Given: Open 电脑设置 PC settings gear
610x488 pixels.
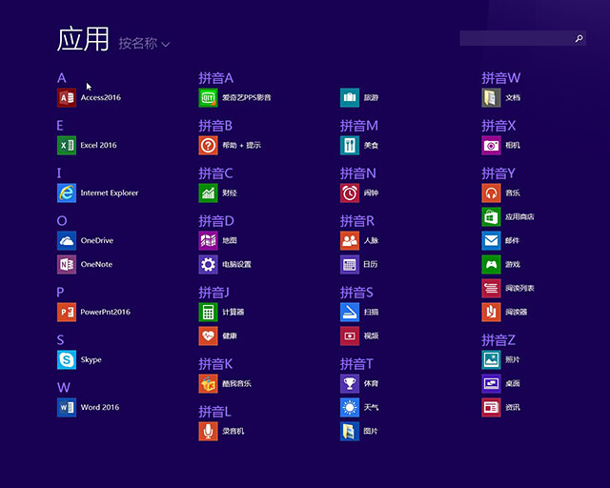Looking at the screenshot, I should [208, 264].
